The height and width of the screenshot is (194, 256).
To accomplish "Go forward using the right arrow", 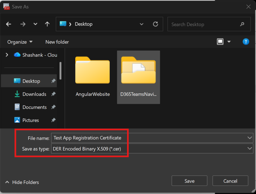I will click(x=23, y=24).
